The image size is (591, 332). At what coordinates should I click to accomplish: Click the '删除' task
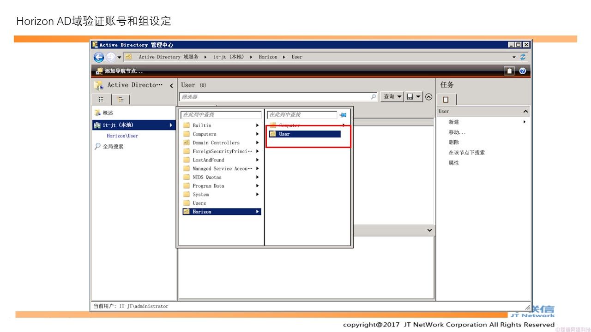(454, 142)
